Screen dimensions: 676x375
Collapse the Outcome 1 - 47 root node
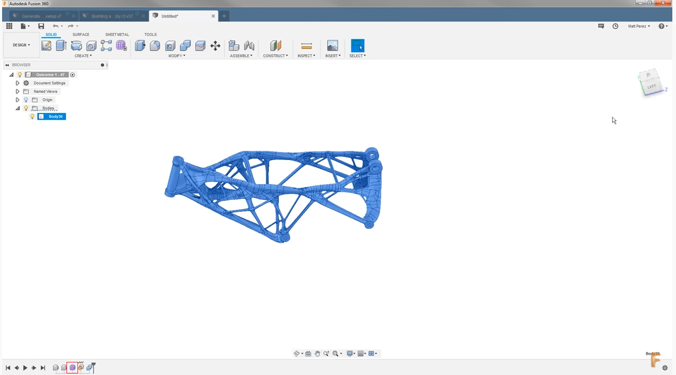click(12, 75)
